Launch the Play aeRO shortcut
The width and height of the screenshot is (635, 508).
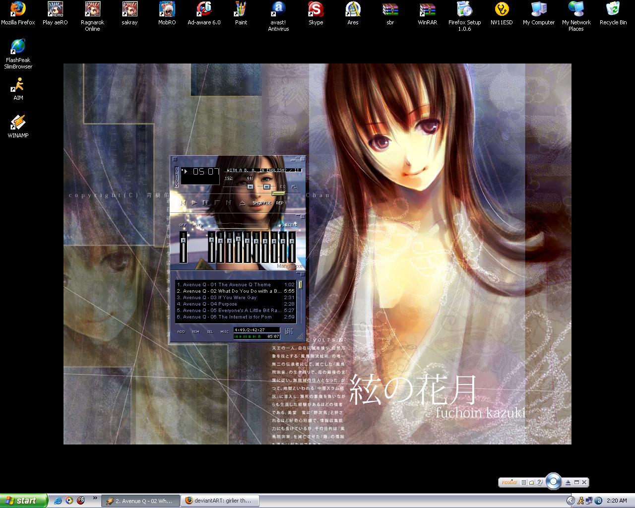pyautogui.click(x=55, y=13)
